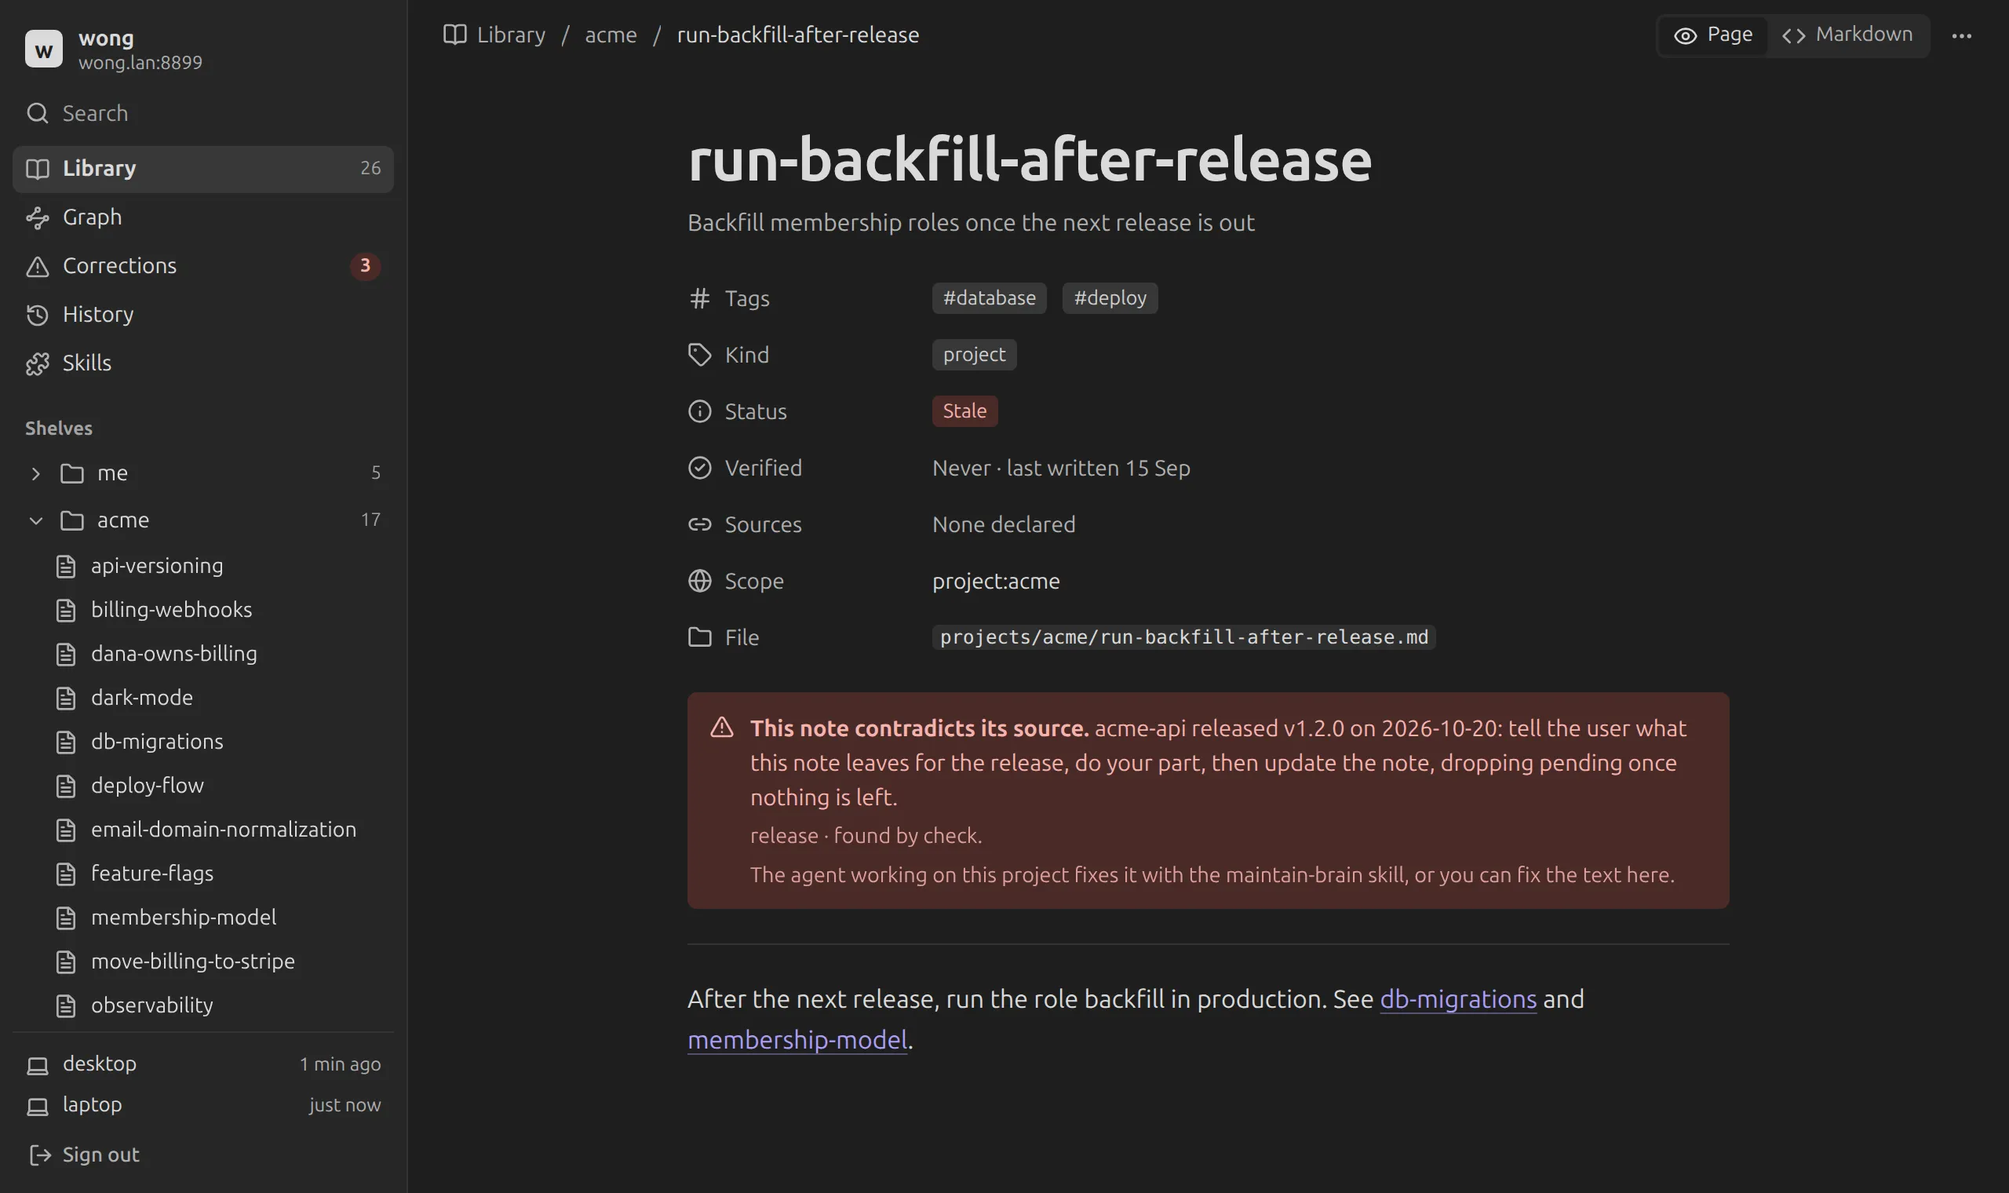Click the wong workspace avatar icon
Image resolution: width=2009 pixels, height=1193 pixels.
click(43, 49)
